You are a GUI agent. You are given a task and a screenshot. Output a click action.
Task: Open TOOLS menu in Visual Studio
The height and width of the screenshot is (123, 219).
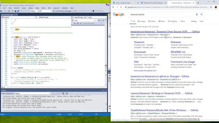pyautogui.click(x=43, y=8)
